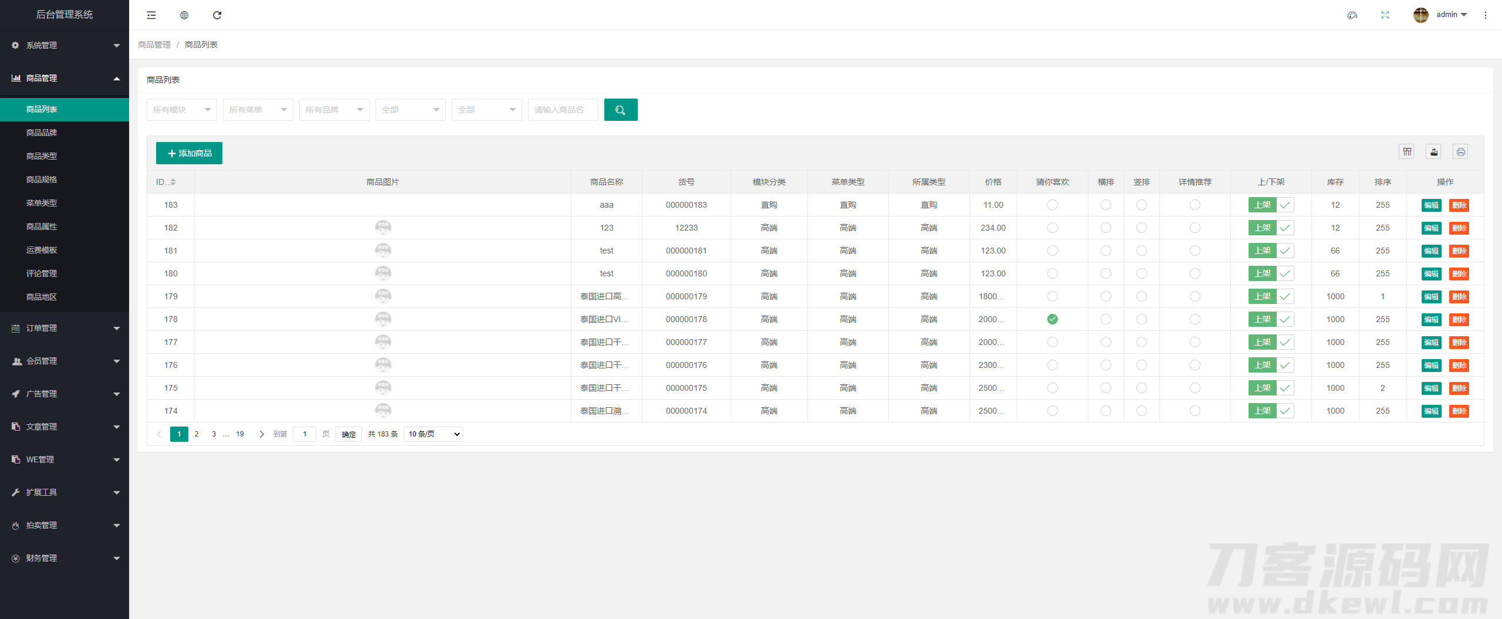Viewport: 1502px width, 619px height.
Task: Click the sidebar collapse menu icon
Action: click(x=151, y=15)
